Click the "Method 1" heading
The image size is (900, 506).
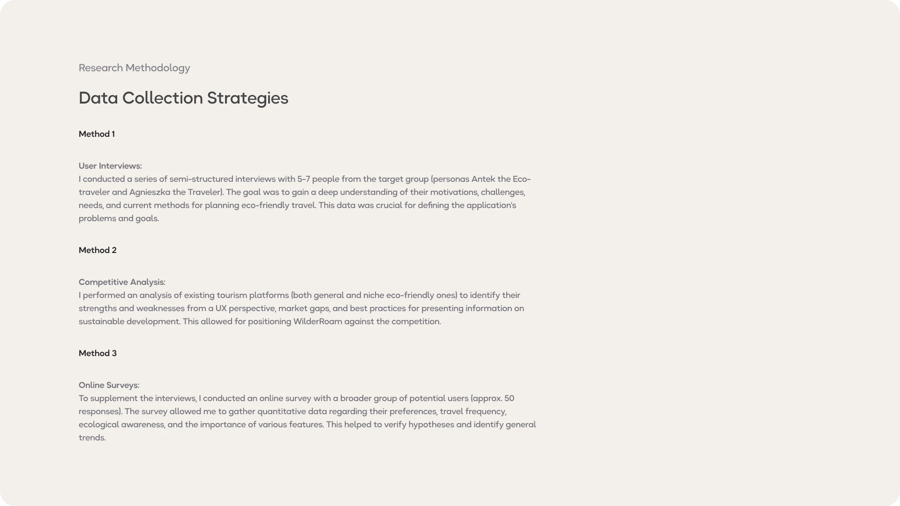(x=97, y=134)
